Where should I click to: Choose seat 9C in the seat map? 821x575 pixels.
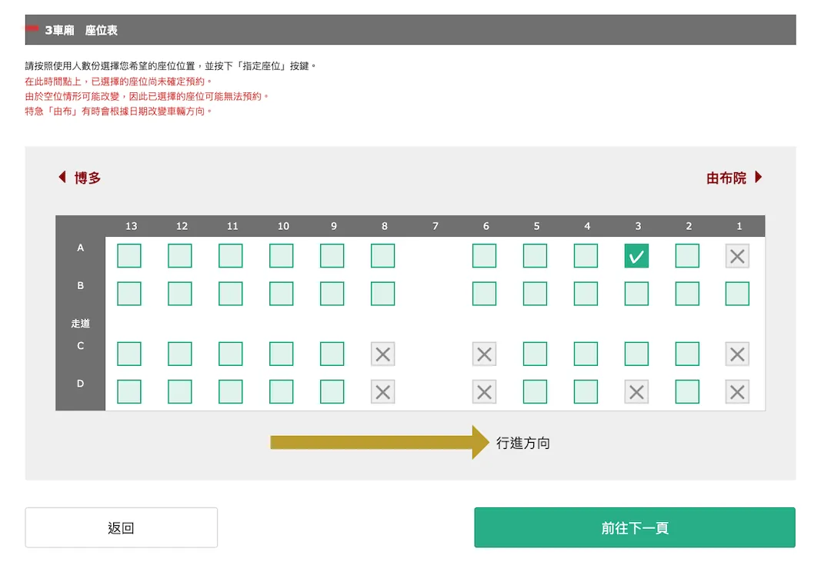[332, 354]
